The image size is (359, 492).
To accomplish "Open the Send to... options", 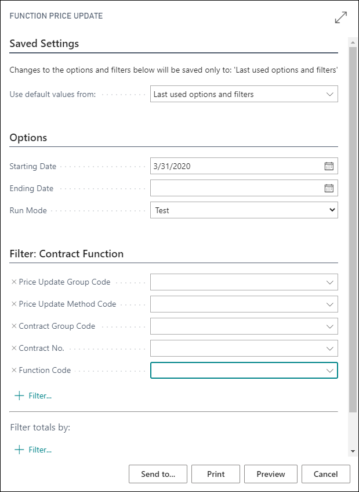I will click(x=158, y=474).
